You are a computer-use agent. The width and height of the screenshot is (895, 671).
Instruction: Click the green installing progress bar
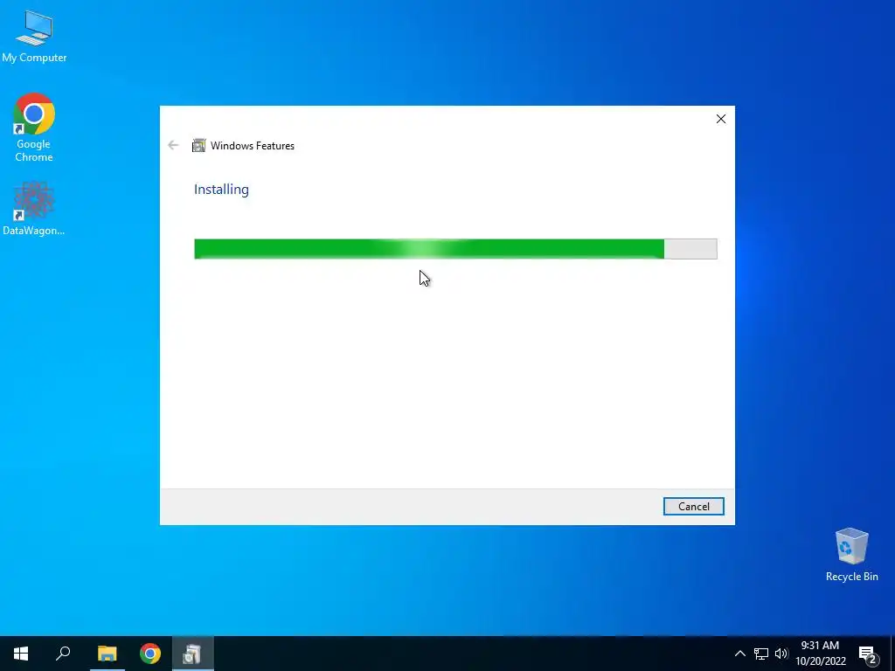pyautogui.click(x=455, y=249)
